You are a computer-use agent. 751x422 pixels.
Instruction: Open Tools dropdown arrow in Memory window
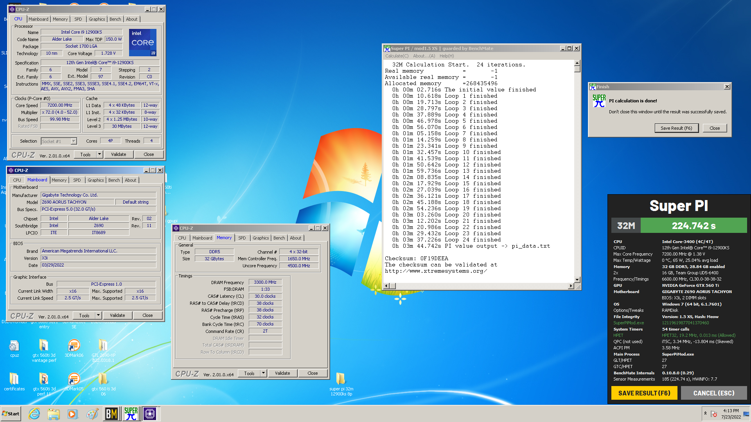pyautogui.click(x=264, y=373)
